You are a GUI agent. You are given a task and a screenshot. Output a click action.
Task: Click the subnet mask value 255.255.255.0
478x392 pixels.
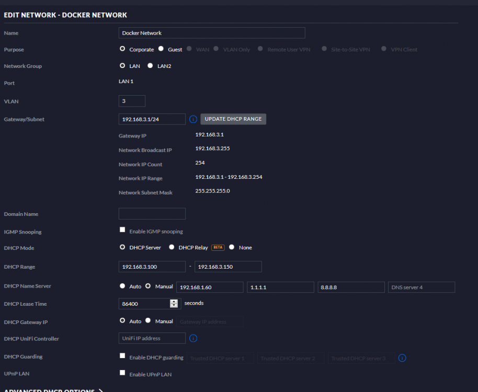tap(212, 191)
